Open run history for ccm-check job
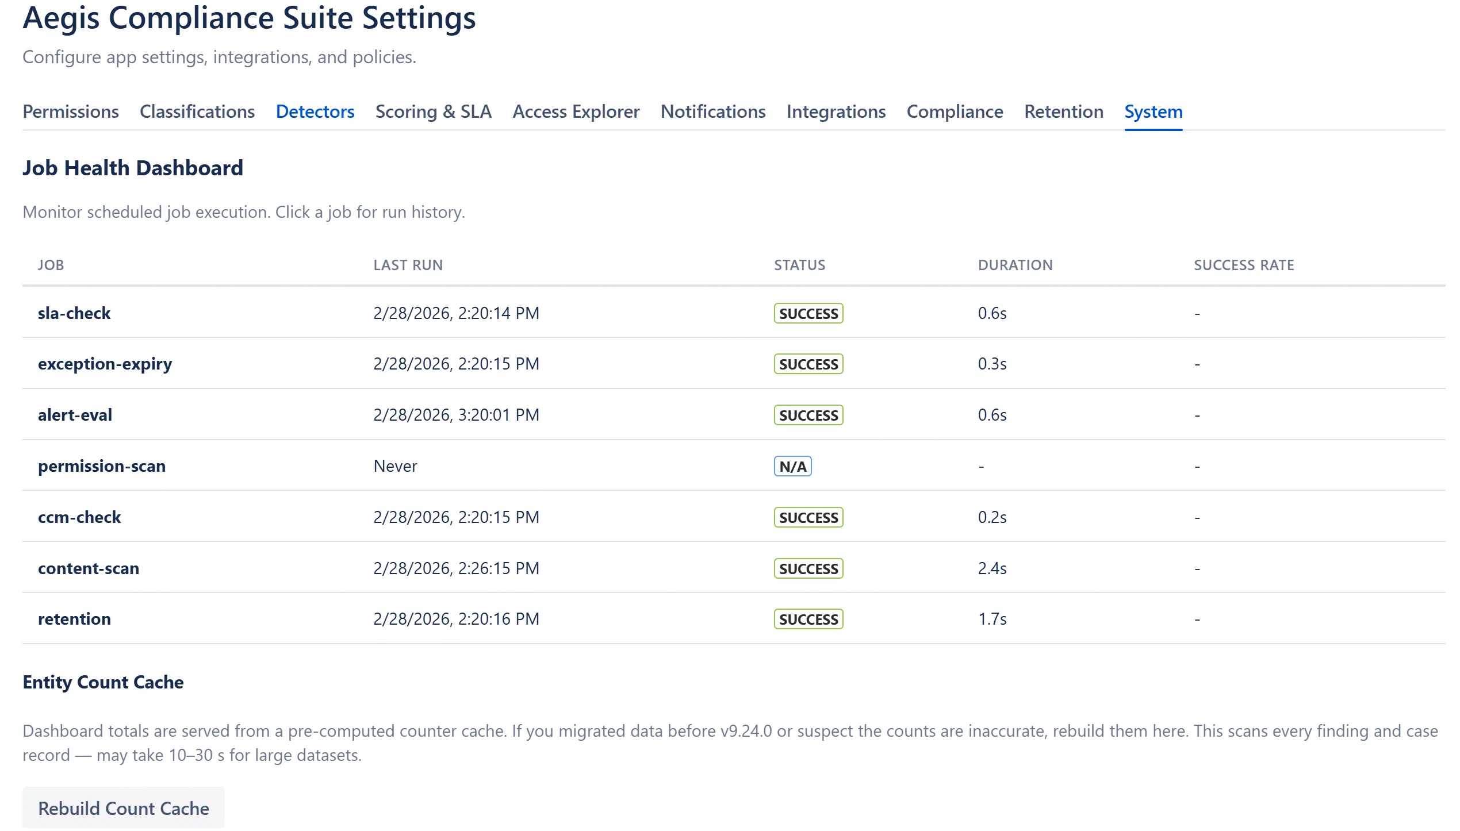1460x831 pixels. click(734, 517)
